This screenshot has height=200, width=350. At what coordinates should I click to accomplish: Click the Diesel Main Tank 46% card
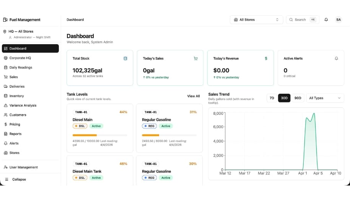pyautogui.click(x=100, y=171)
